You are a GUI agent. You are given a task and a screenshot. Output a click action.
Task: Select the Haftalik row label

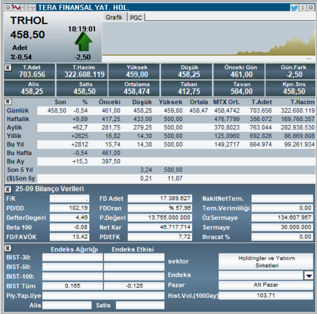[x=18, y=119]
